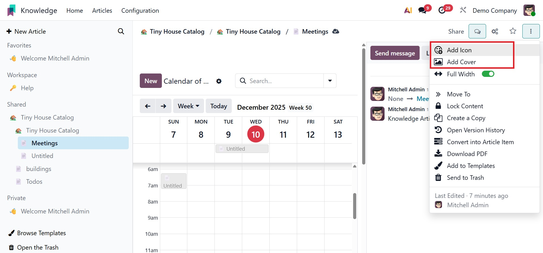Image resolution: width=543 pixels, height=253 pixels.
Task: Open article properties gears icon
Action: (495, 31)
